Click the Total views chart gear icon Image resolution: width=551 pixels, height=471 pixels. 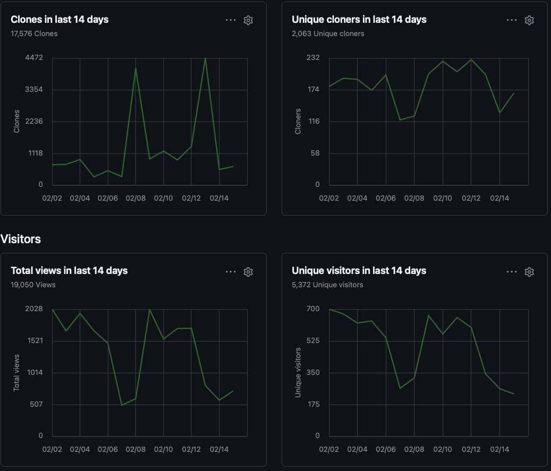click(x=248, y=272)
